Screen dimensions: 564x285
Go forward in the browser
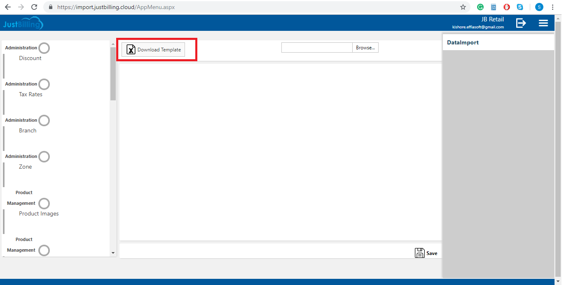(21, 7)
